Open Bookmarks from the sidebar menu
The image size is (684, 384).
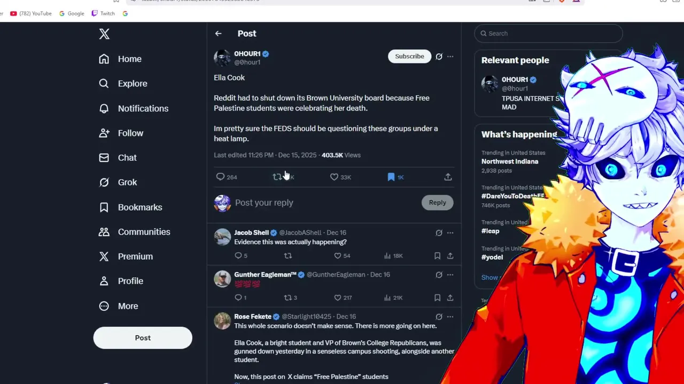(x=130, y=207)
